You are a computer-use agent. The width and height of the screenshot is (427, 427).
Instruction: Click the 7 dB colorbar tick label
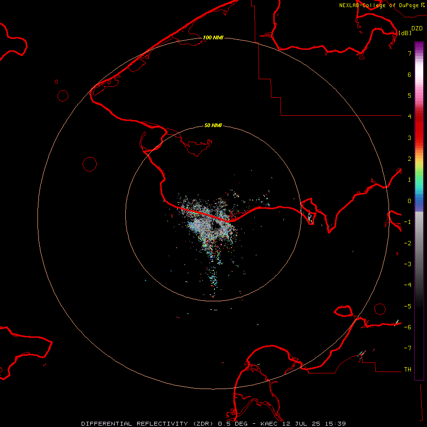tap(409, 53)
